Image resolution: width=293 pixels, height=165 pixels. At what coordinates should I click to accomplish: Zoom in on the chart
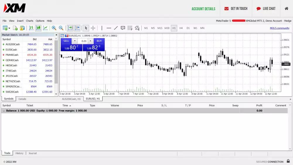coord(54,28)
